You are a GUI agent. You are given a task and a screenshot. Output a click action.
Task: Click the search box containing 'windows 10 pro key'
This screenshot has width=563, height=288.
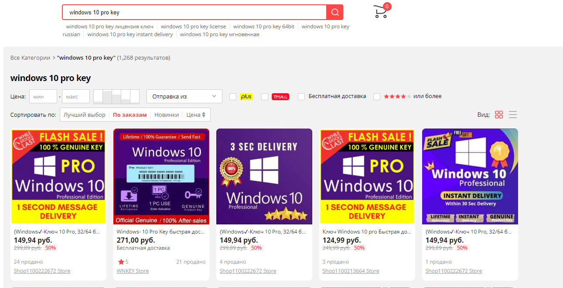(x=194, y=12)
